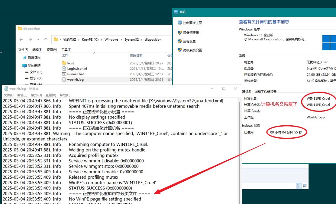Viewport: 336px width, 204px height.
Task: Sort files by 修改日期 column header
Action: 136,55
